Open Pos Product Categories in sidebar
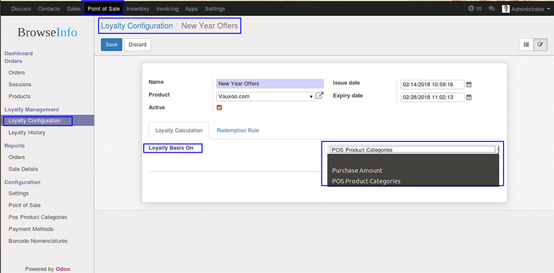554x273 pixels. pyautogui.click(x=38, y=217)
